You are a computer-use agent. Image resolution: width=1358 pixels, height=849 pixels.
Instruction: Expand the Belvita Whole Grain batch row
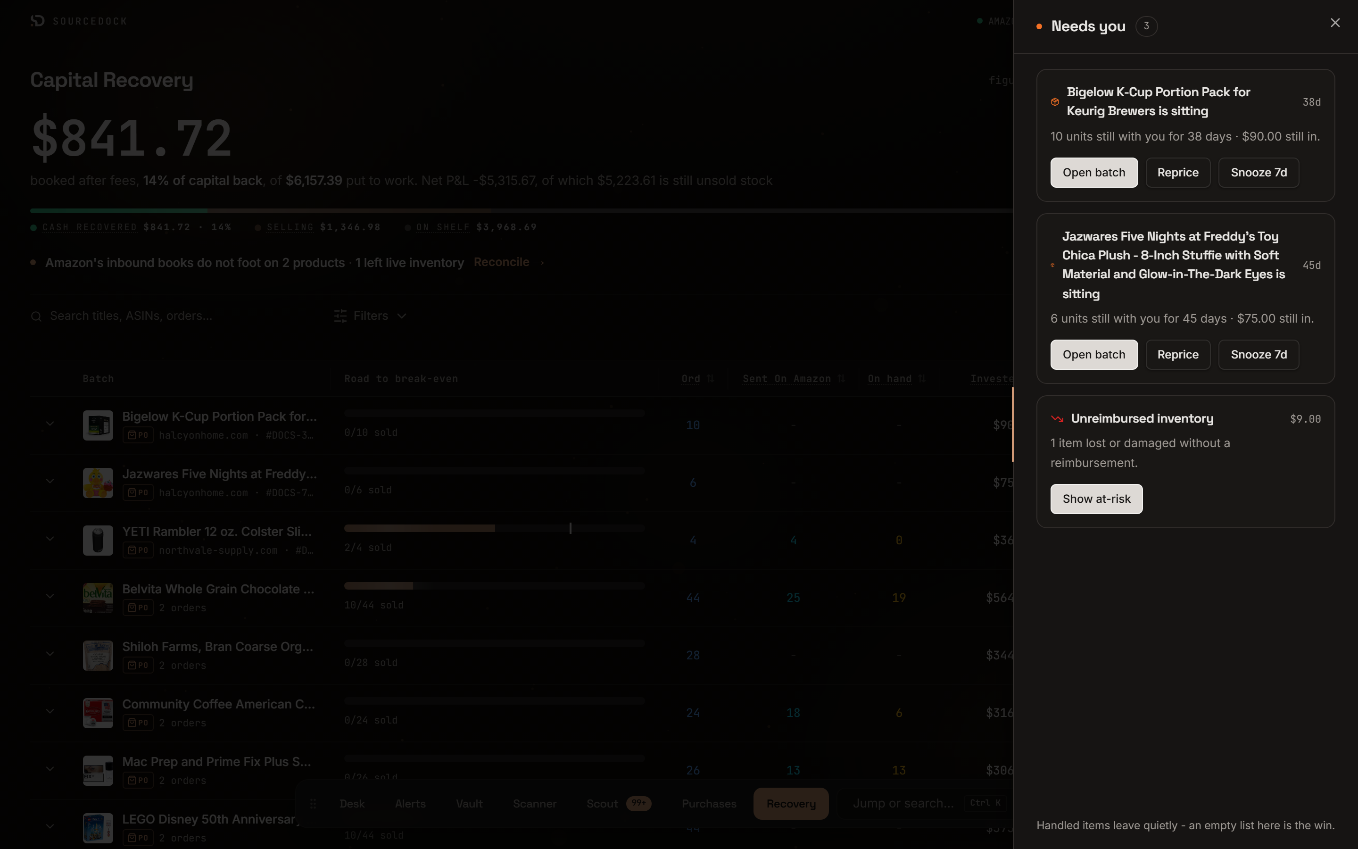(x=50, y=596)
